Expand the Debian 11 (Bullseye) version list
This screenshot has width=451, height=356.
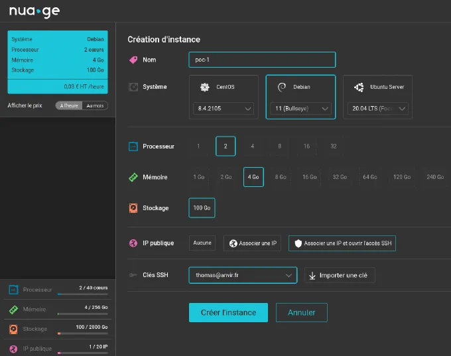coord(301,109)
